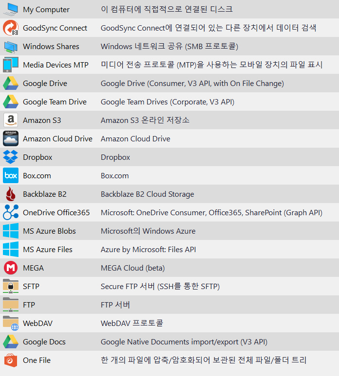
Task: Click the WebDAV globe folder icon
Action: pyautogui.click(x=11, y=323)
